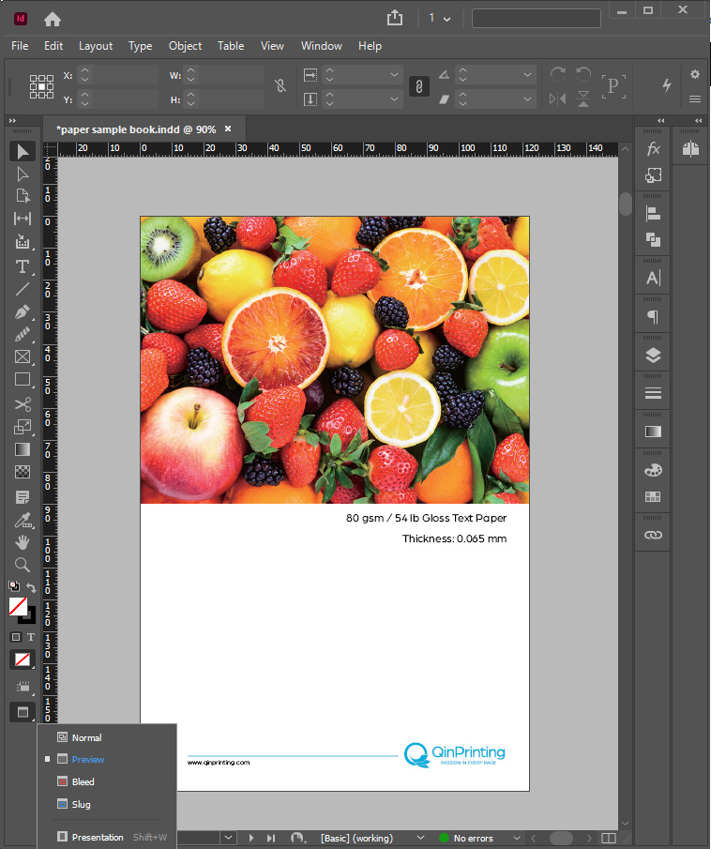This screenshot has height=849, width=711.
Task: Toggle constrain proportions for scaling link
Action: [420, 86]
